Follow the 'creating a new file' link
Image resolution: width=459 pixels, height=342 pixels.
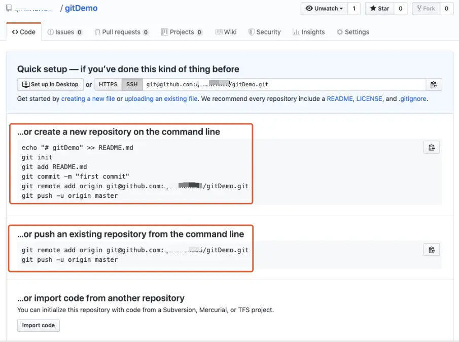coord(88,99)
